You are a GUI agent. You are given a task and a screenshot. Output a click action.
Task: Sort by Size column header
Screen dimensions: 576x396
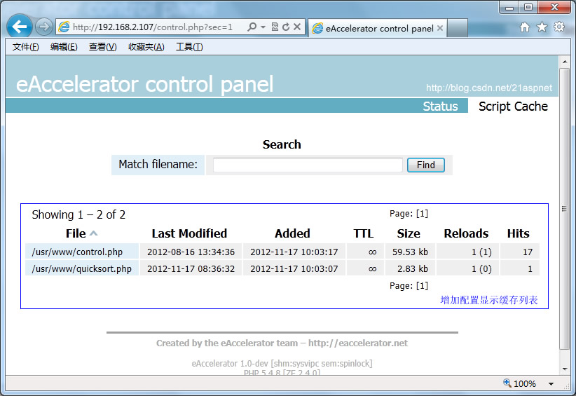point(409,233)
